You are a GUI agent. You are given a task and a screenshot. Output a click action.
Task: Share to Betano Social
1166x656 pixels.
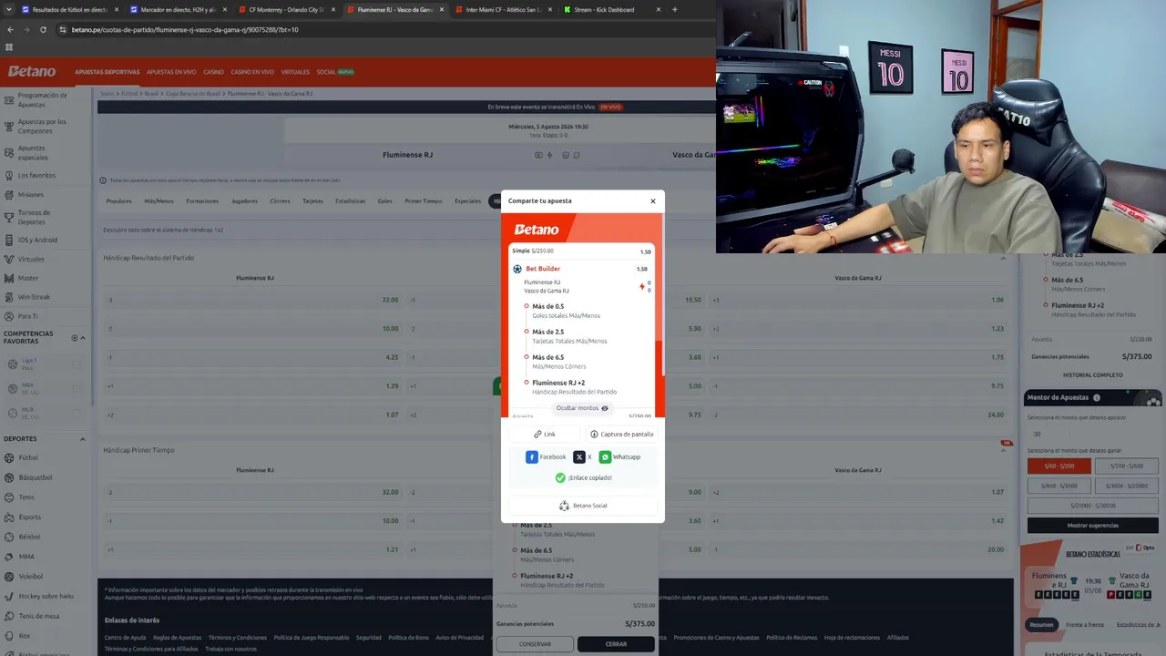583,506
